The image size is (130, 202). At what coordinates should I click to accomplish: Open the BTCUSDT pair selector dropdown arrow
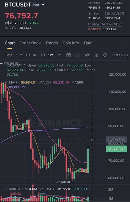click(43, 5)
